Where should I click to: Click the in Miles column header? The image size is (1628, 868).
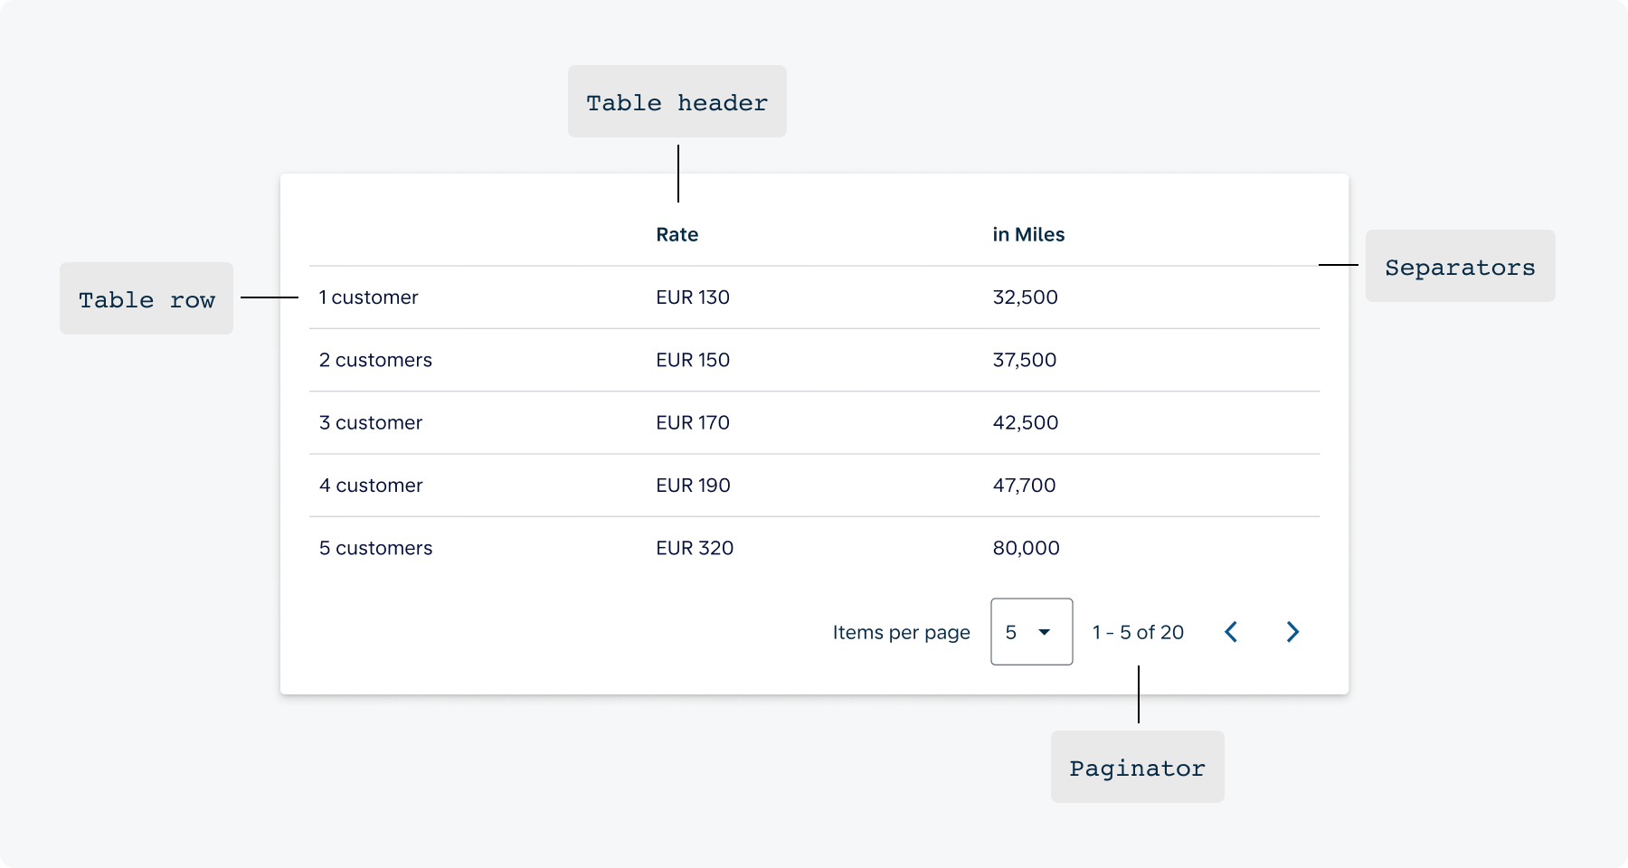point(1028,234)
